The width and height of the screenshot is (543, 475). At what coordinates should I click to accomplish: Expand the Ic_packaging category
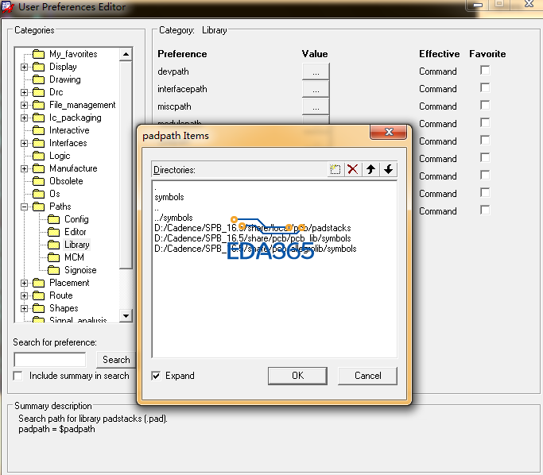(x=24, y=118)
